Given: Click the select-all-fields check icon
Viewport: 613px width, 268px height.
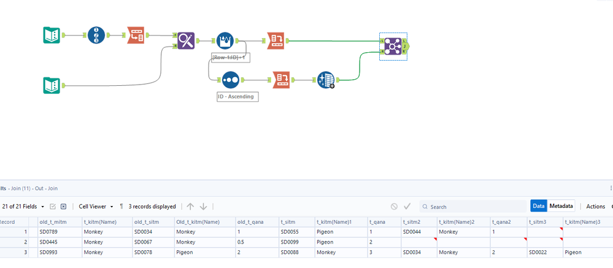Looking at the screenshot, I should point(53,206).
